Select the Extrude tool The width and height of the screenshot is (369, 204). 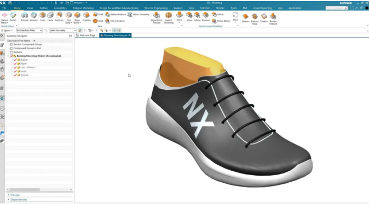[25, 17]
